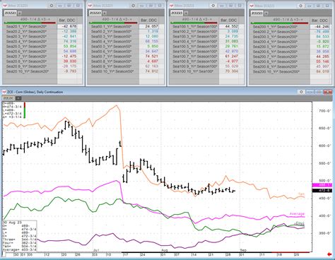Image resolution: width=335 pixels, height=260 pixels.
Task: Select row Sea20 10_Yr* Season20*
Action: pos(30,71)
